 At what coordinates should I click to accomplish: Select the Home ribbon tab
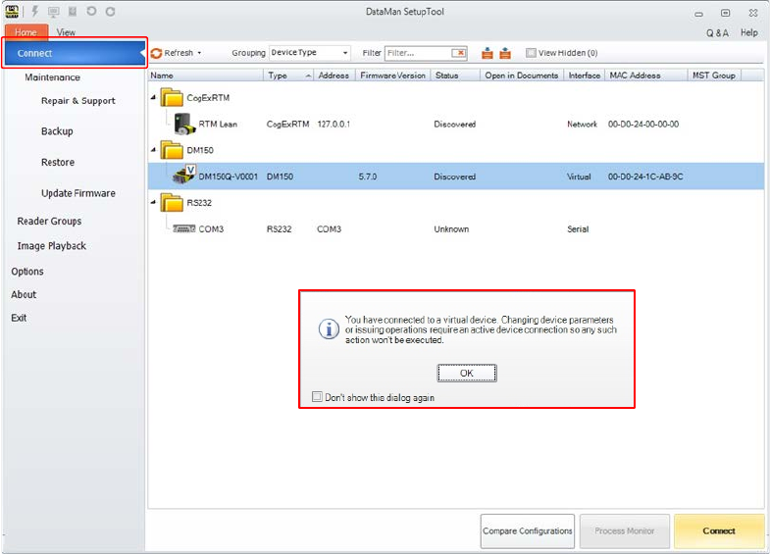pyautogui.click(x=26, y=32)
